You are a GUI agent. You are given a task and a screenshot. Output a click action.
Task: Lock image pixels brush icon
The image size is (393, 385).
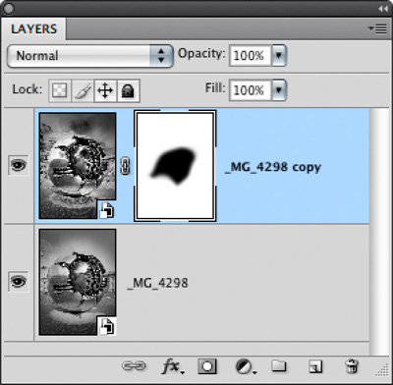click(x=83, y=90)
